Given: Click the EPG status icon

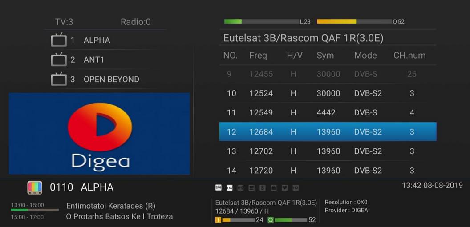Looking at the screenshot, I should 218,188.
